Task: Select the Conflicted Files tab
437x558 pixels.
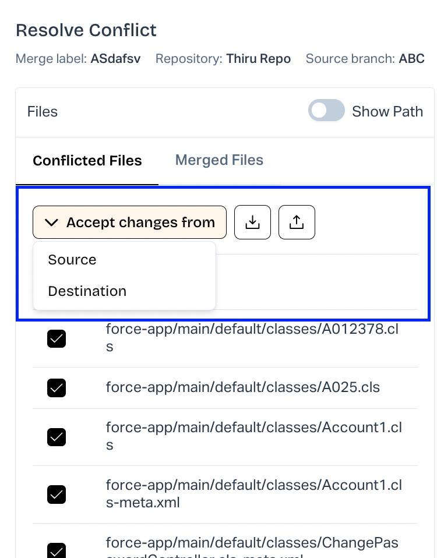Action: [87, 161]
